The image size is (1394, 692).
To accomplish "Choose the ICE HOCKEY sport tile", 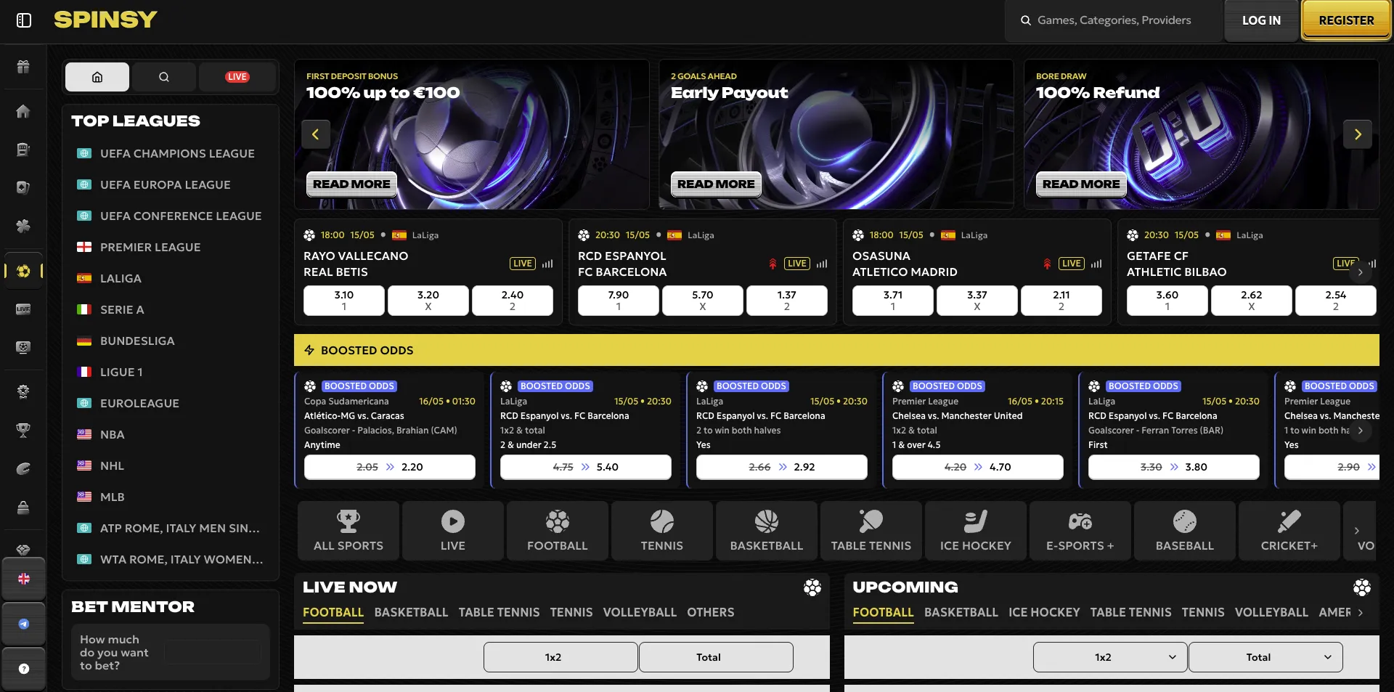I will tap(976, 531).
